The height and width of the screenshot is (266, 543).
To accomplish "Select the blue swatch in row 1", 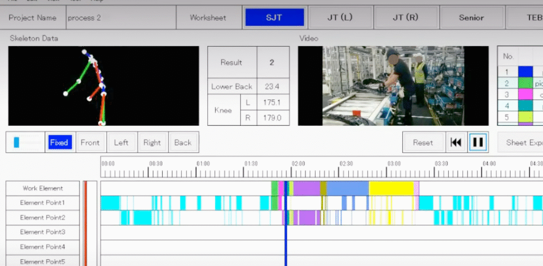I will click(x=525, y=72).
